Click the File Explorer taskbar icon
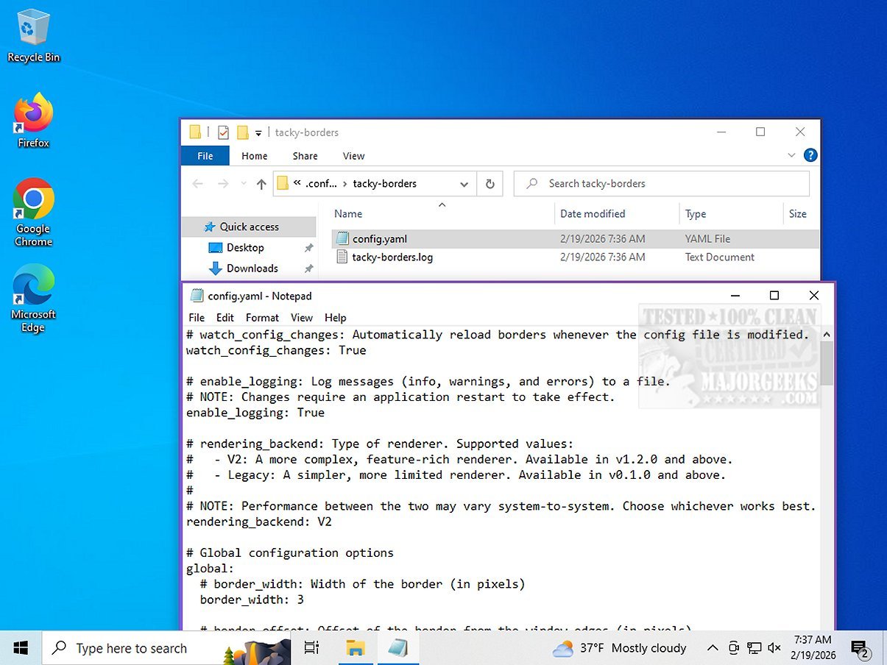This screenshot has width=887, height=665. click(356, 648)
